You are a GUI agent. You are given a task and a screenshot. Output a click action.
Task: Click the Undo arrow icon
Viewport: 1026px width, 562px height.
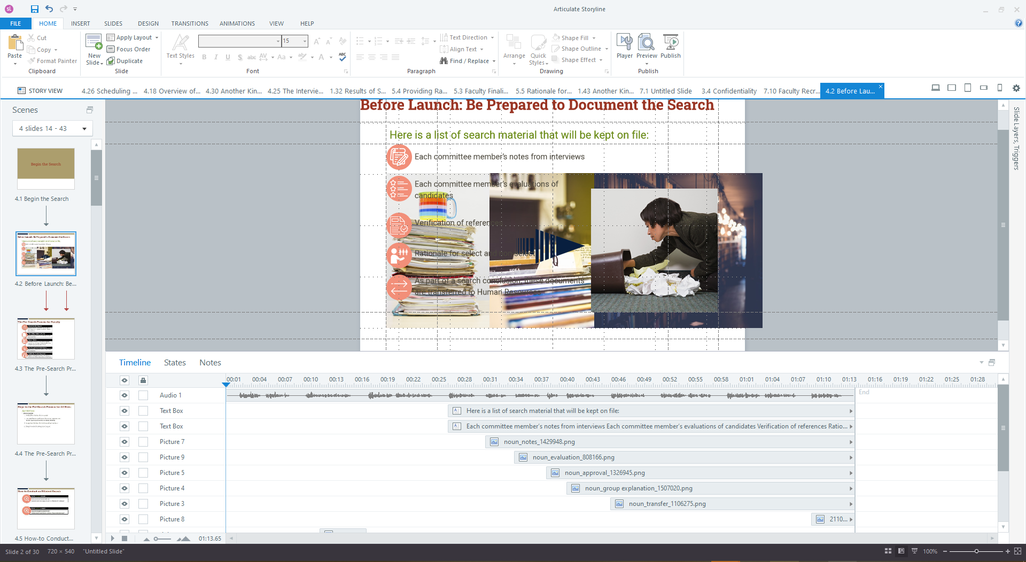pyautogui.click(x=49, y=9)
